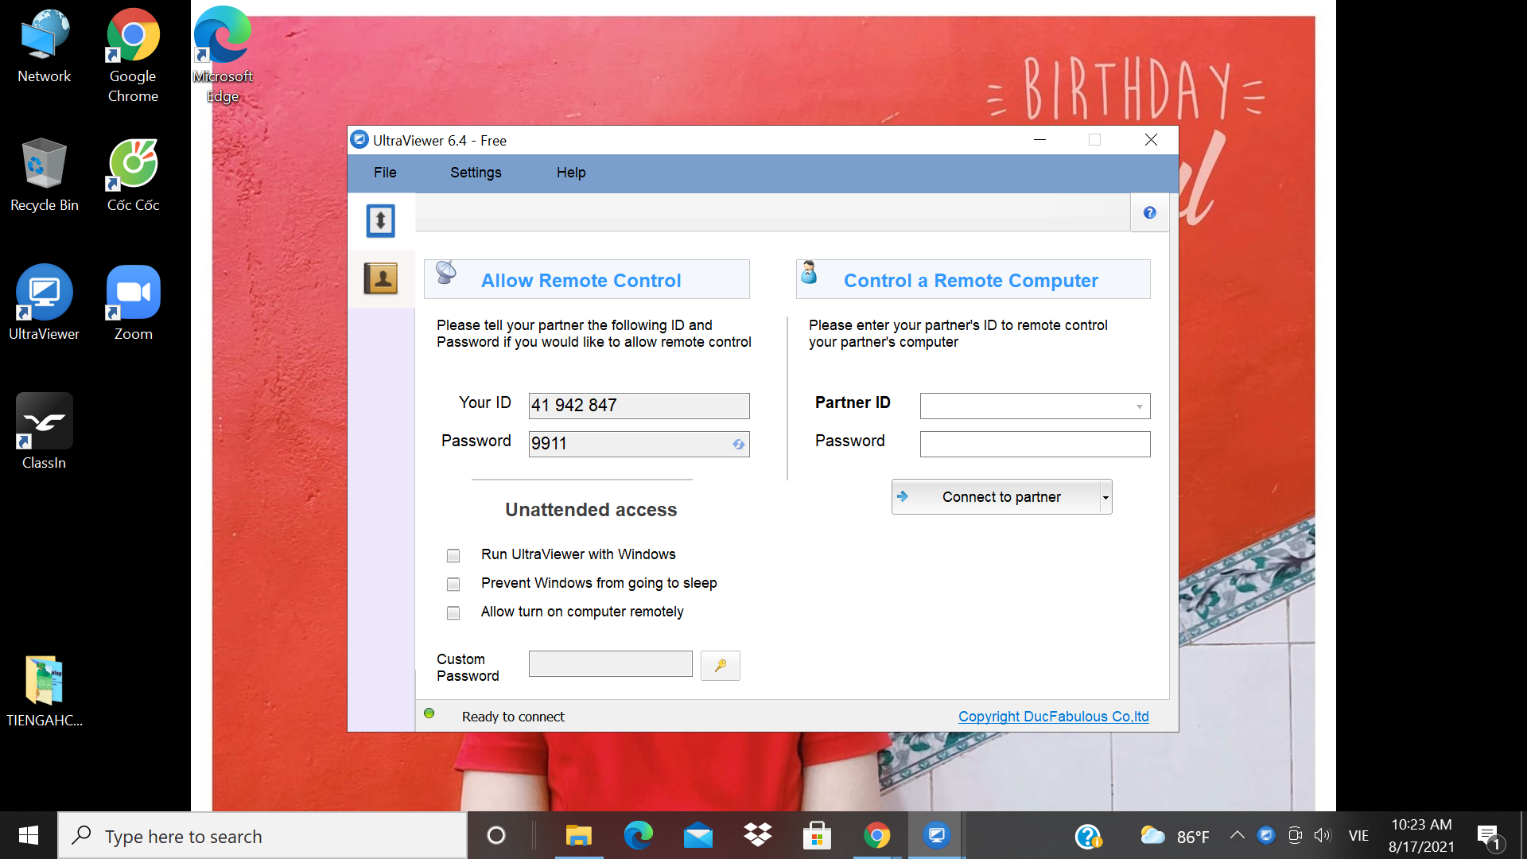Enable Prevent Windows from going to sleep

453,584
